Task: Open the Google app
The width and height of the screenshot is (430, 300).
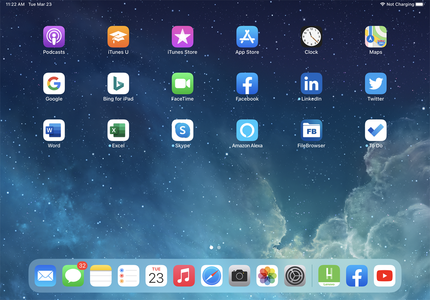Action: [x=54, y=83]
